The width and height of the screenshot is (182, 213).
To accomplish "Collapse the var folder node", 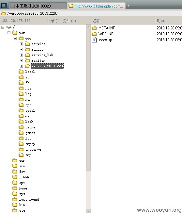I will pyautogui.click(x=9, y=33).
